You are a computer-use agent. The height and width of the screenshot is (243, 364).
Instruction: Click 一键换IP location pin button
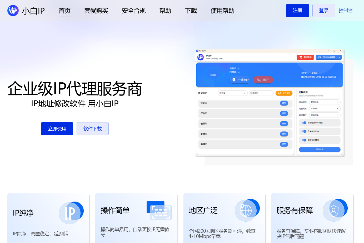pos(240,80)
